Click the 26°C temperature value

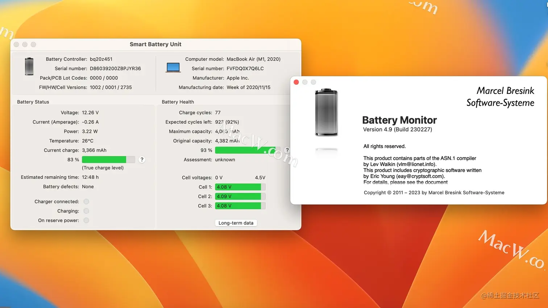coord(88,141)
